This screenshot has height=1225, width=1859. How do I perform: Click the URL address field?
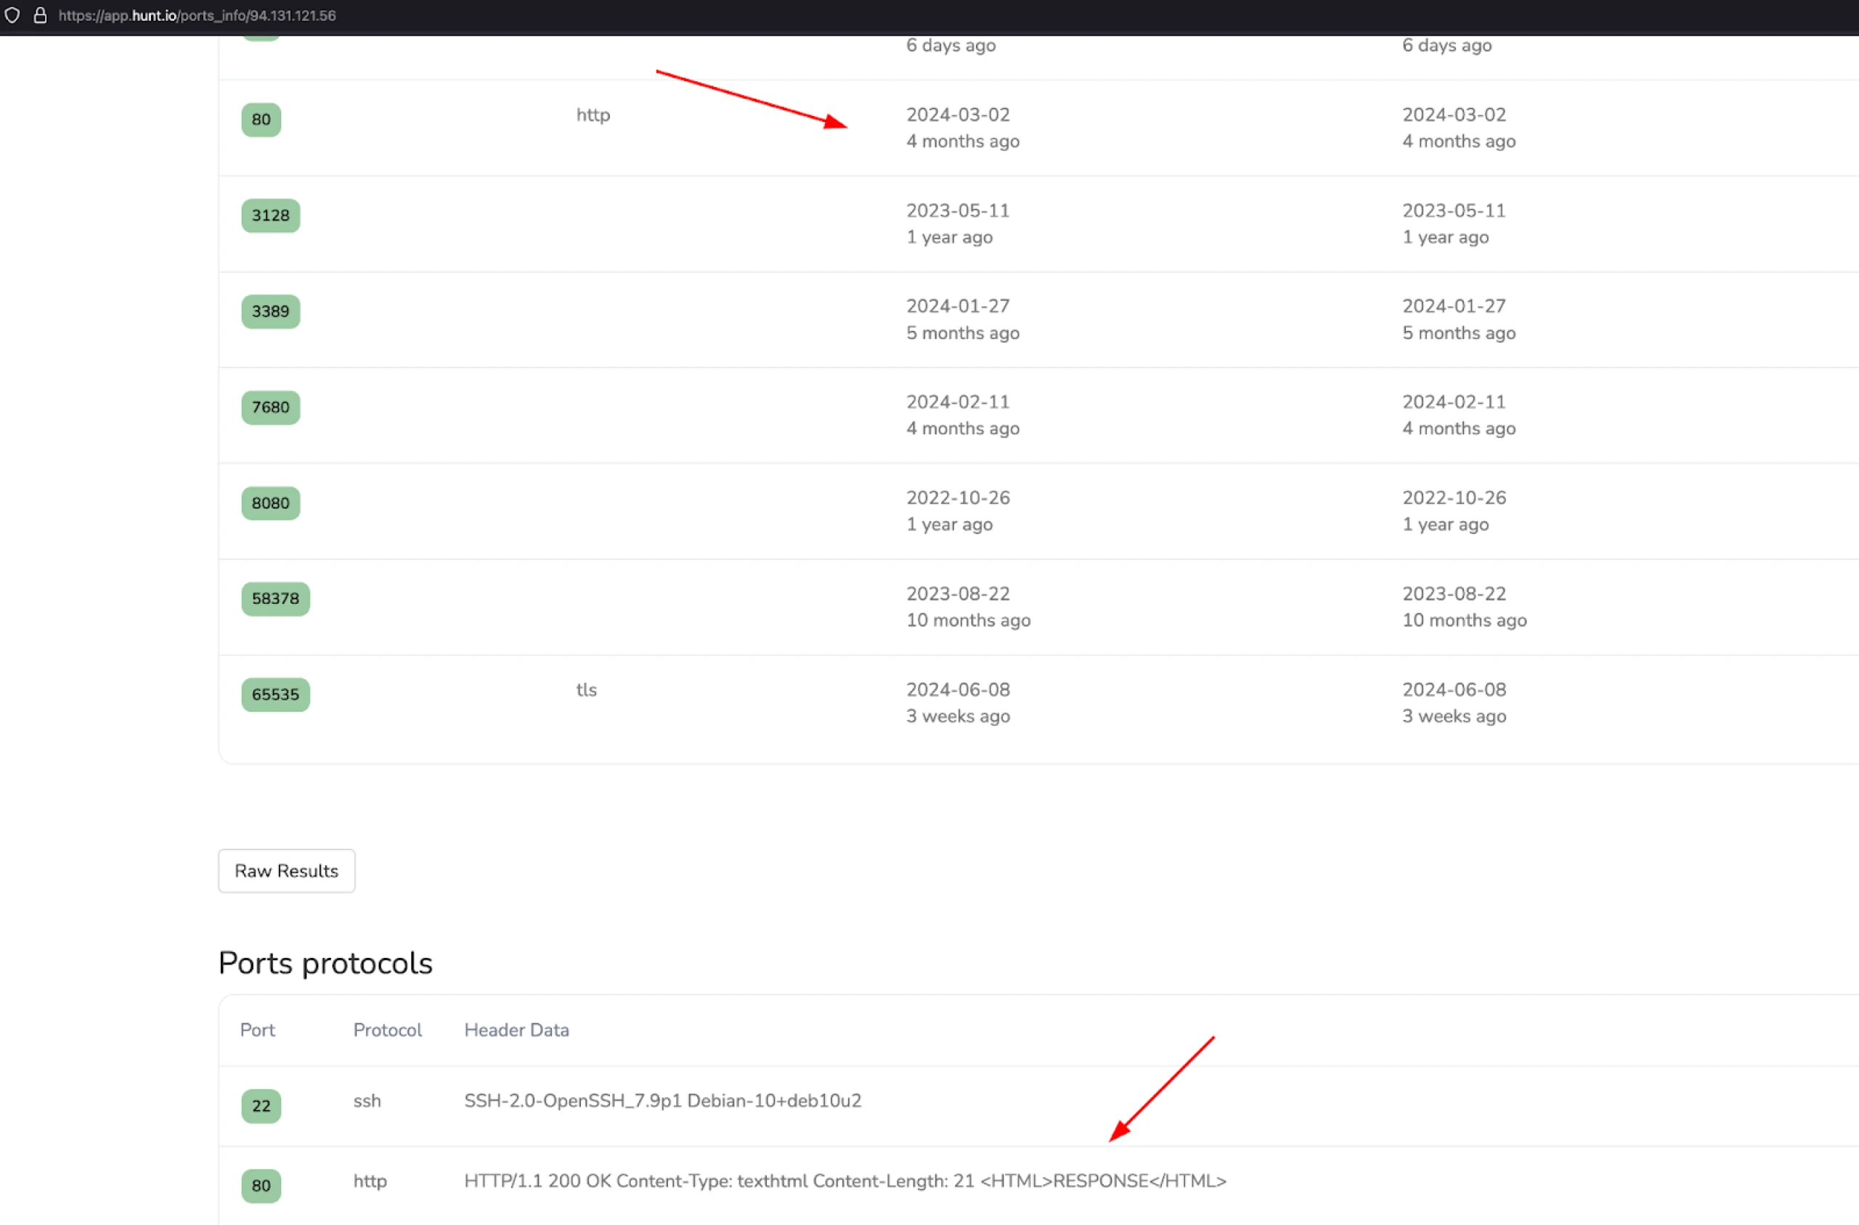click(197, 15)
